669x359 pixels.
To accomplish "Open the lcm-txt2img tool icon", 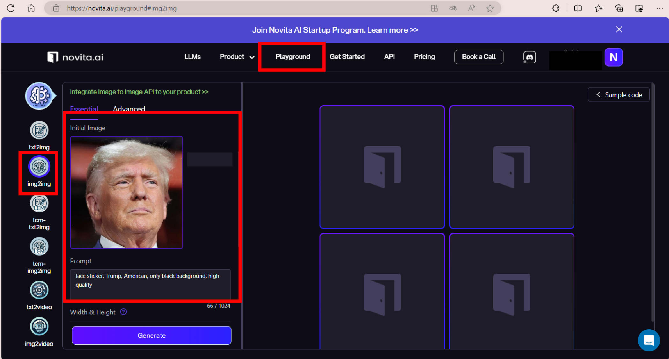I will [x=39, y=204].
